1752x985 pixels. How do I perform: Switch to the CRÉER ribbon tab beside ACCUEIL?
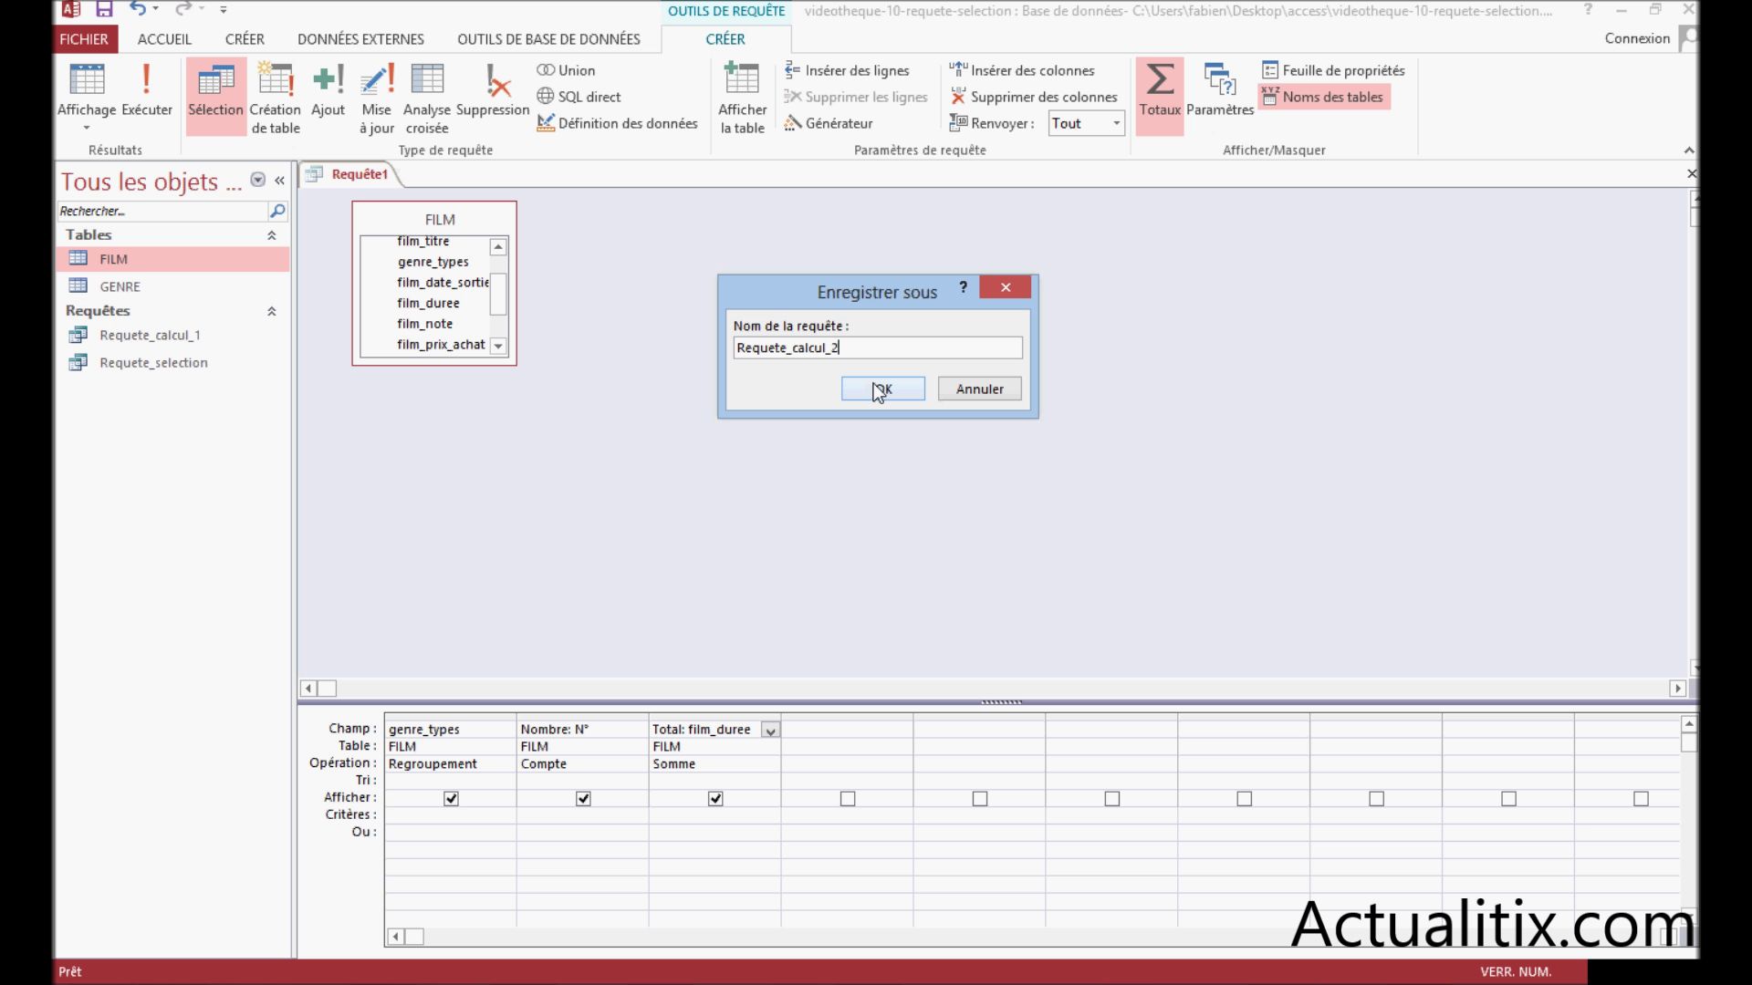pyautogui.click(x=245, y=39)
